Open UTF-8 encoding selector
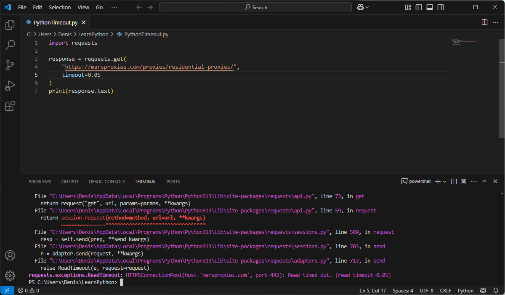505x295 pixels. point(426,290)
